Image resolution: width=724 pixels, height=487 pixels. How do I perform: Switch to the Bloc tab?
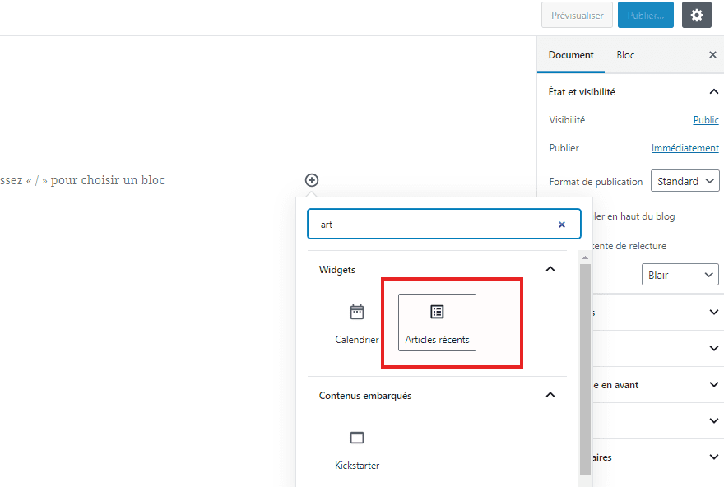coord(625,55)
